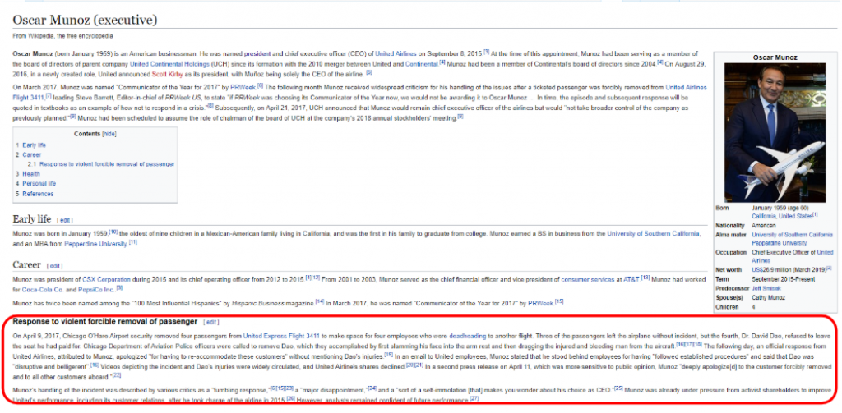Edit the Response to violent forcible removal section
Viewport: 842px width, 413px height.
tap(211, 323)
